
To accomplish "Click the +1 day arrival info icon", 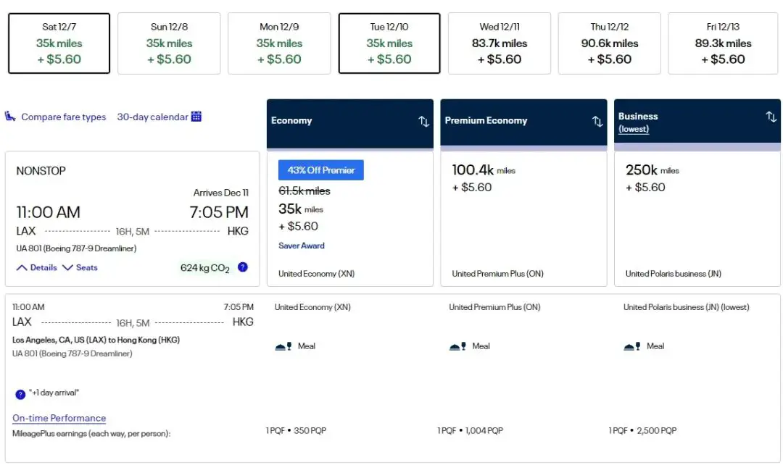I will coord(20,394).
